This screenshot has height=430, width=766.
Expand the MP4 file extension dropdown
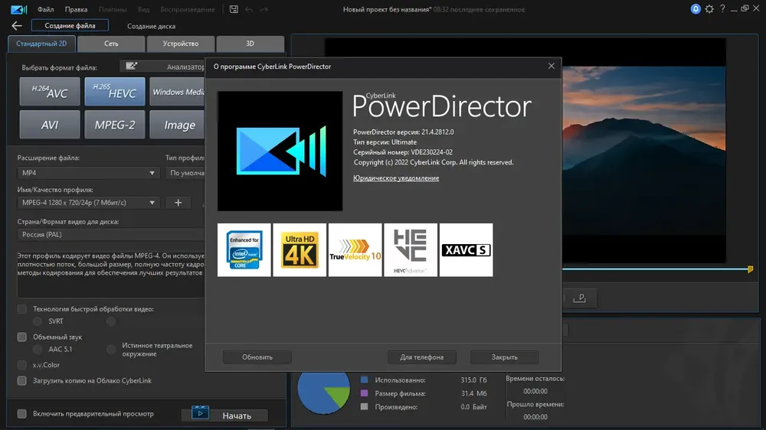88,173
